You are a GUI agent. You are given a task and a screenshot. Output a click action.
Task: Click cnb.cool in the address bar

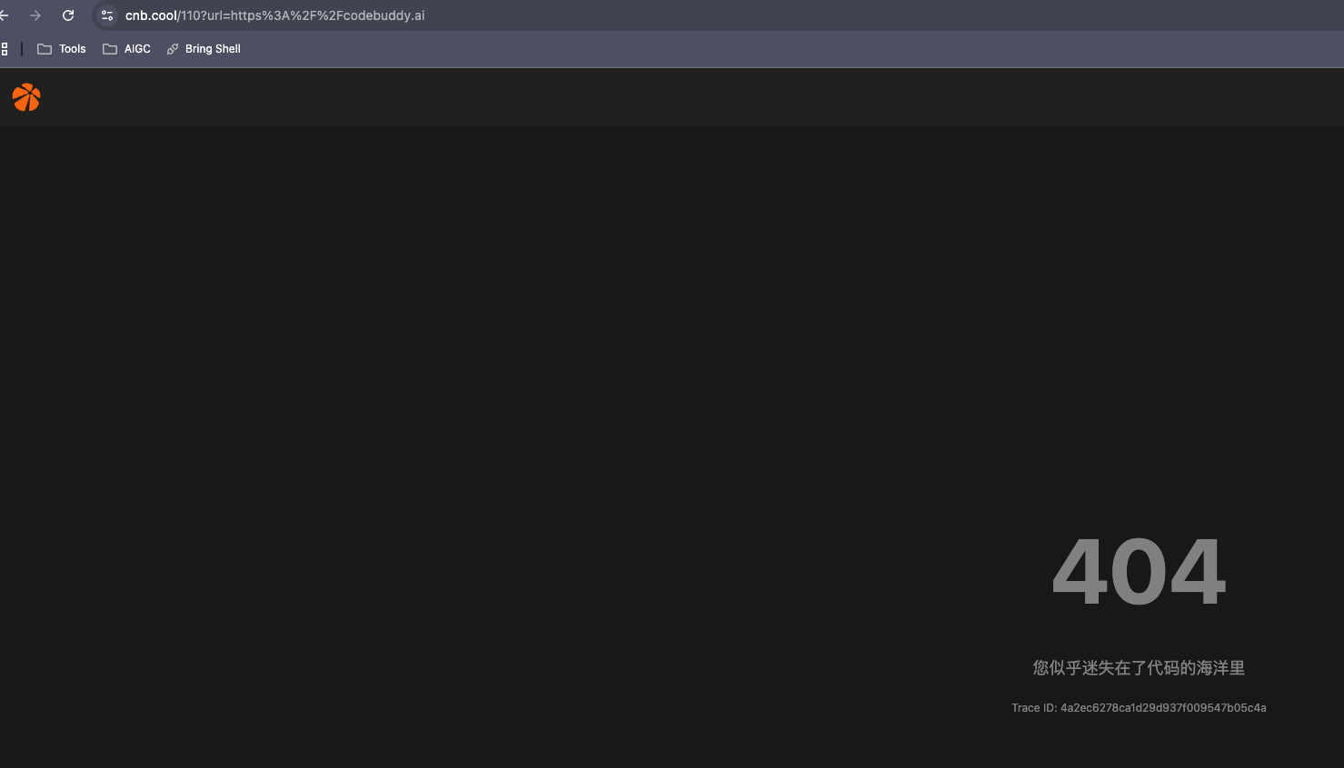[x=149, y=15]
